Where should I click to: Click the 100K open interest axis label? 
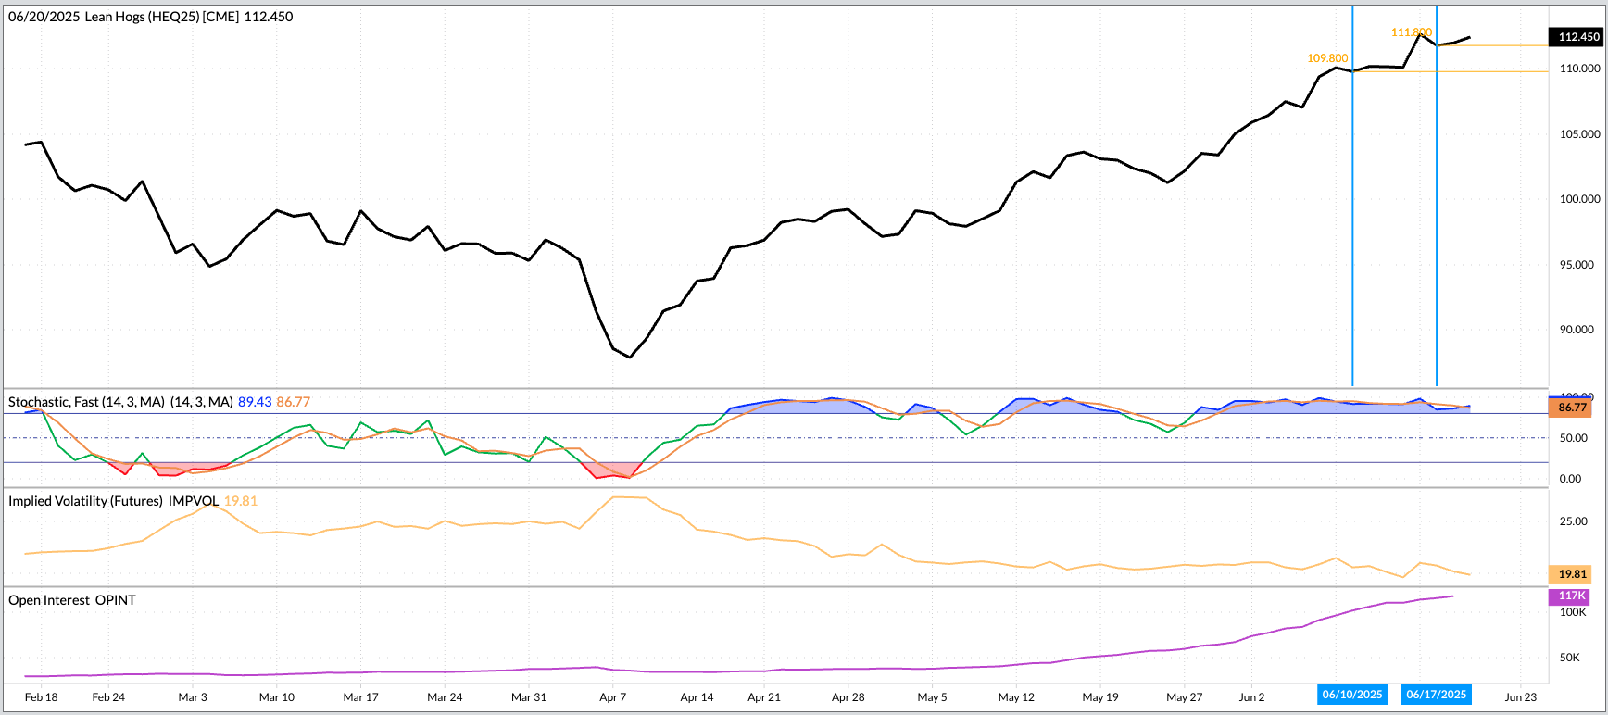point(1573,612)
